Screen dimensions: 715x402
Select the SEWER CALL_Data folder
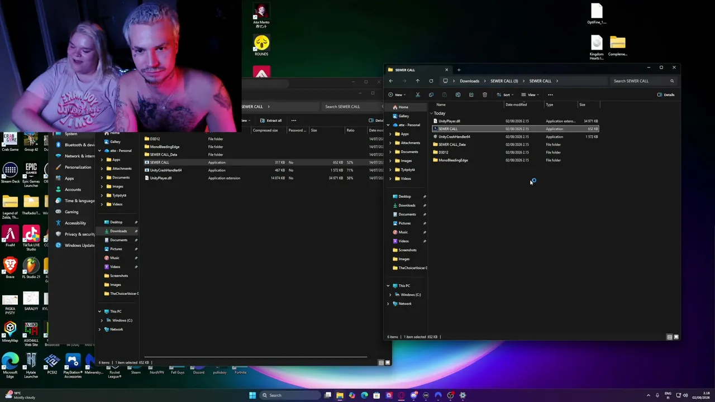(515, 145)
